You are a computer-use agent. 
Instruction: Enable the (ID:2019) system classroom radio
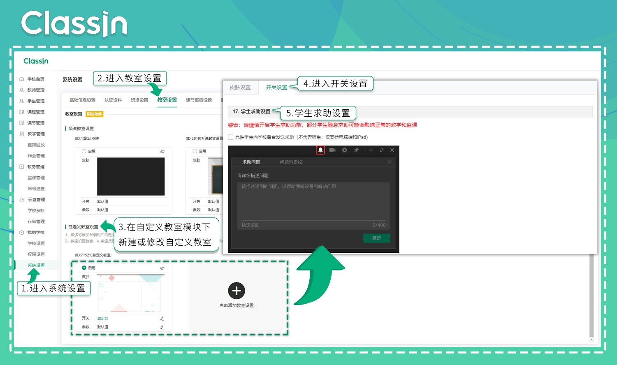click(x=195, y=151)
